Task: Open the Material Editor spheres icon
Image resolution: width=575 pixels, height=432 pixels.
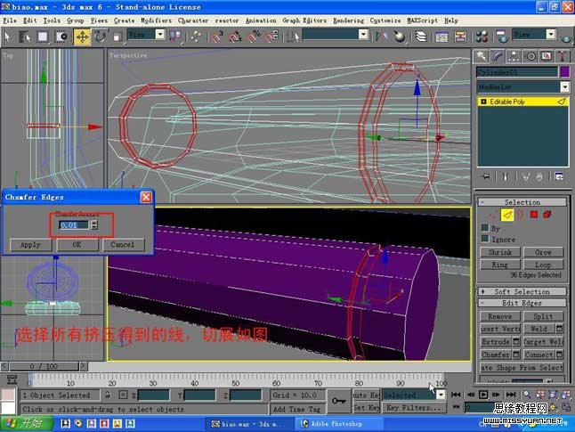Action: tap(482, 37)
